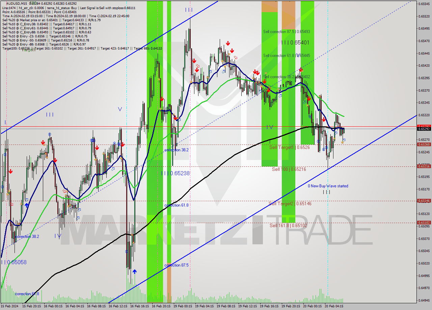This screenshot has width=432, height=310.
Task: Click the red 0.65146 price tag on axis
Action: coord(424,200)
